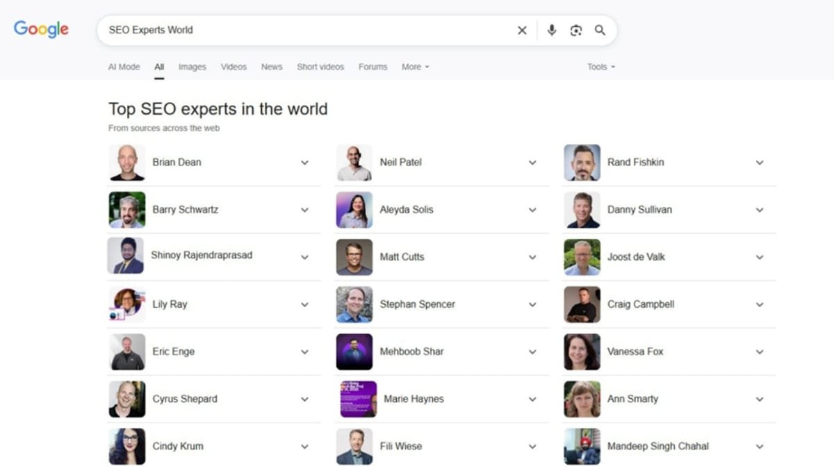Select the News tab
834x469 pixels.
point(272,67)
